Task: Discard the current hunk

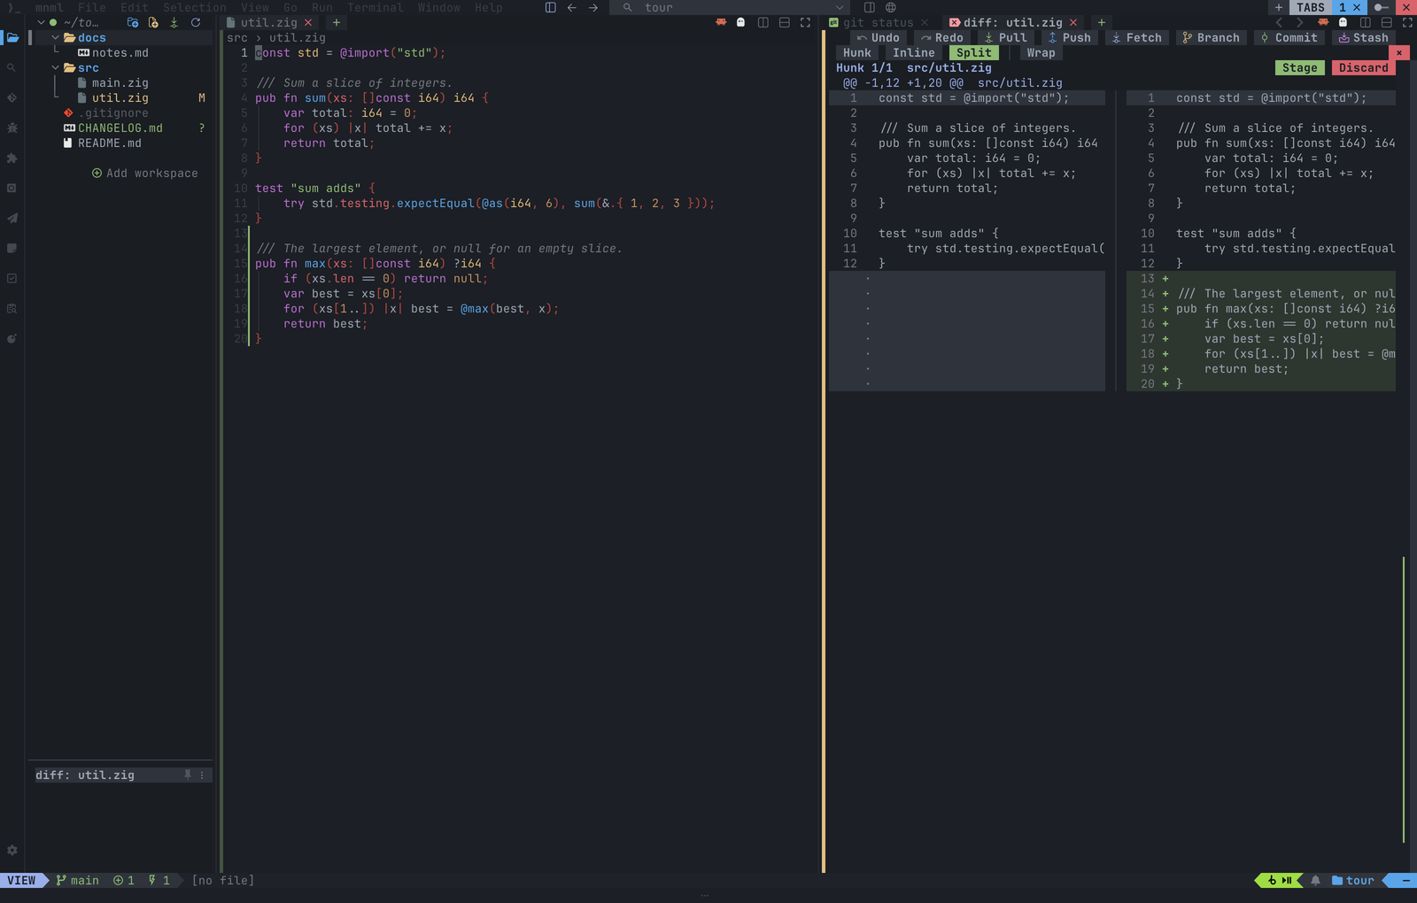Action: click(1364, 67)
